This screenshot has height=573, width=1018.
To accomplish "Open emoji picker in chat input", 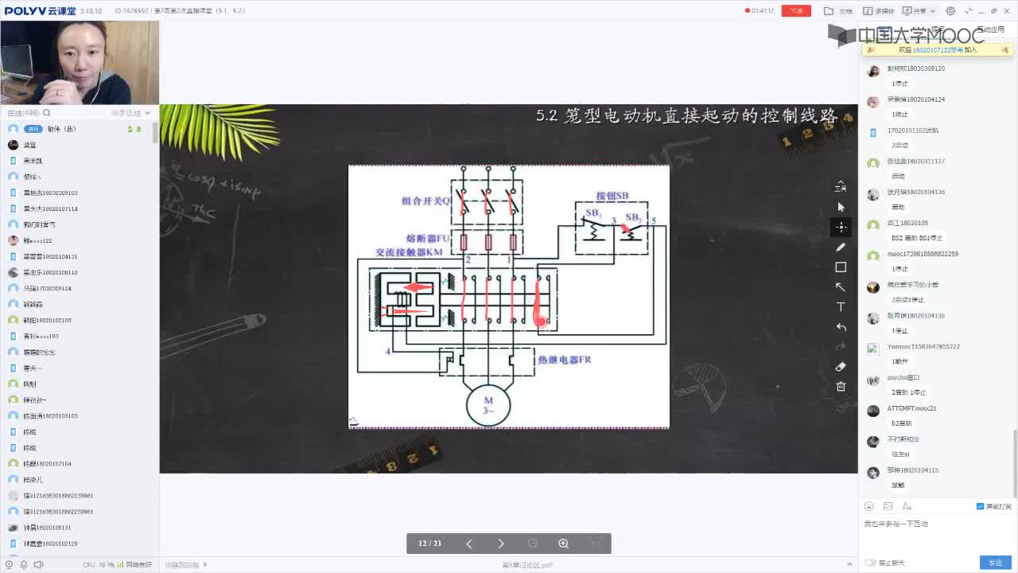I will coord(869,506).
